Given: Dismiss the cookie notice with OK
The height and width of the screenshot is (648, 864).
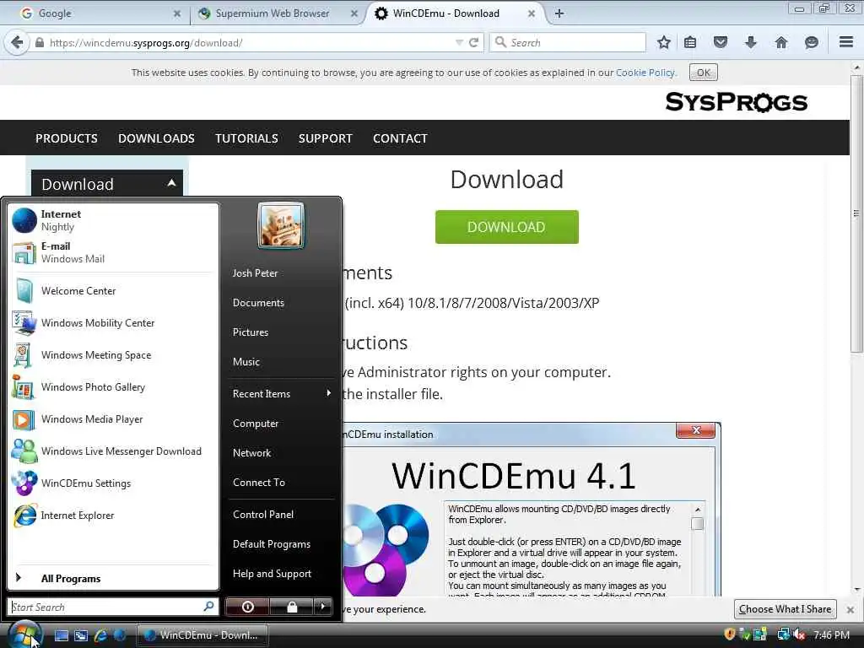Looking at the screenshot, I should [x=704, y=73].
